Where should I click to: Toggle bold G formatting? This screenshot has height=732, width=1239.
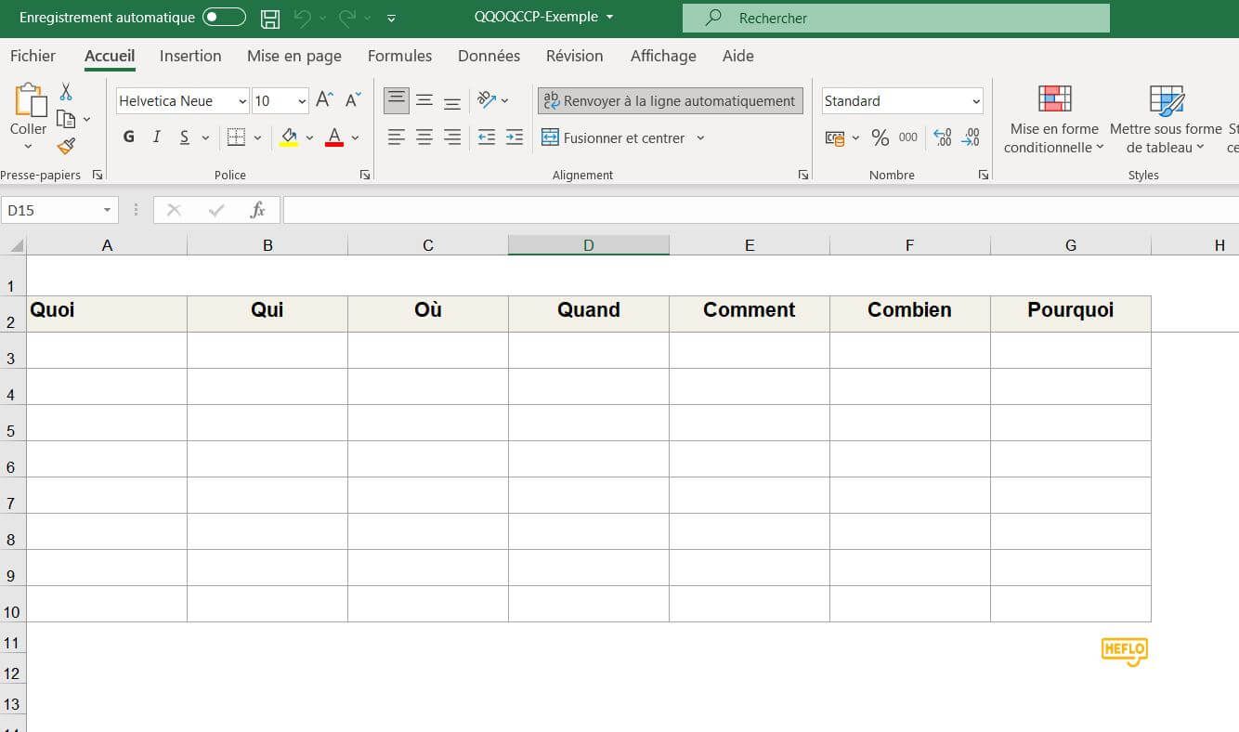pyautogui.click(x=129, y=137)
